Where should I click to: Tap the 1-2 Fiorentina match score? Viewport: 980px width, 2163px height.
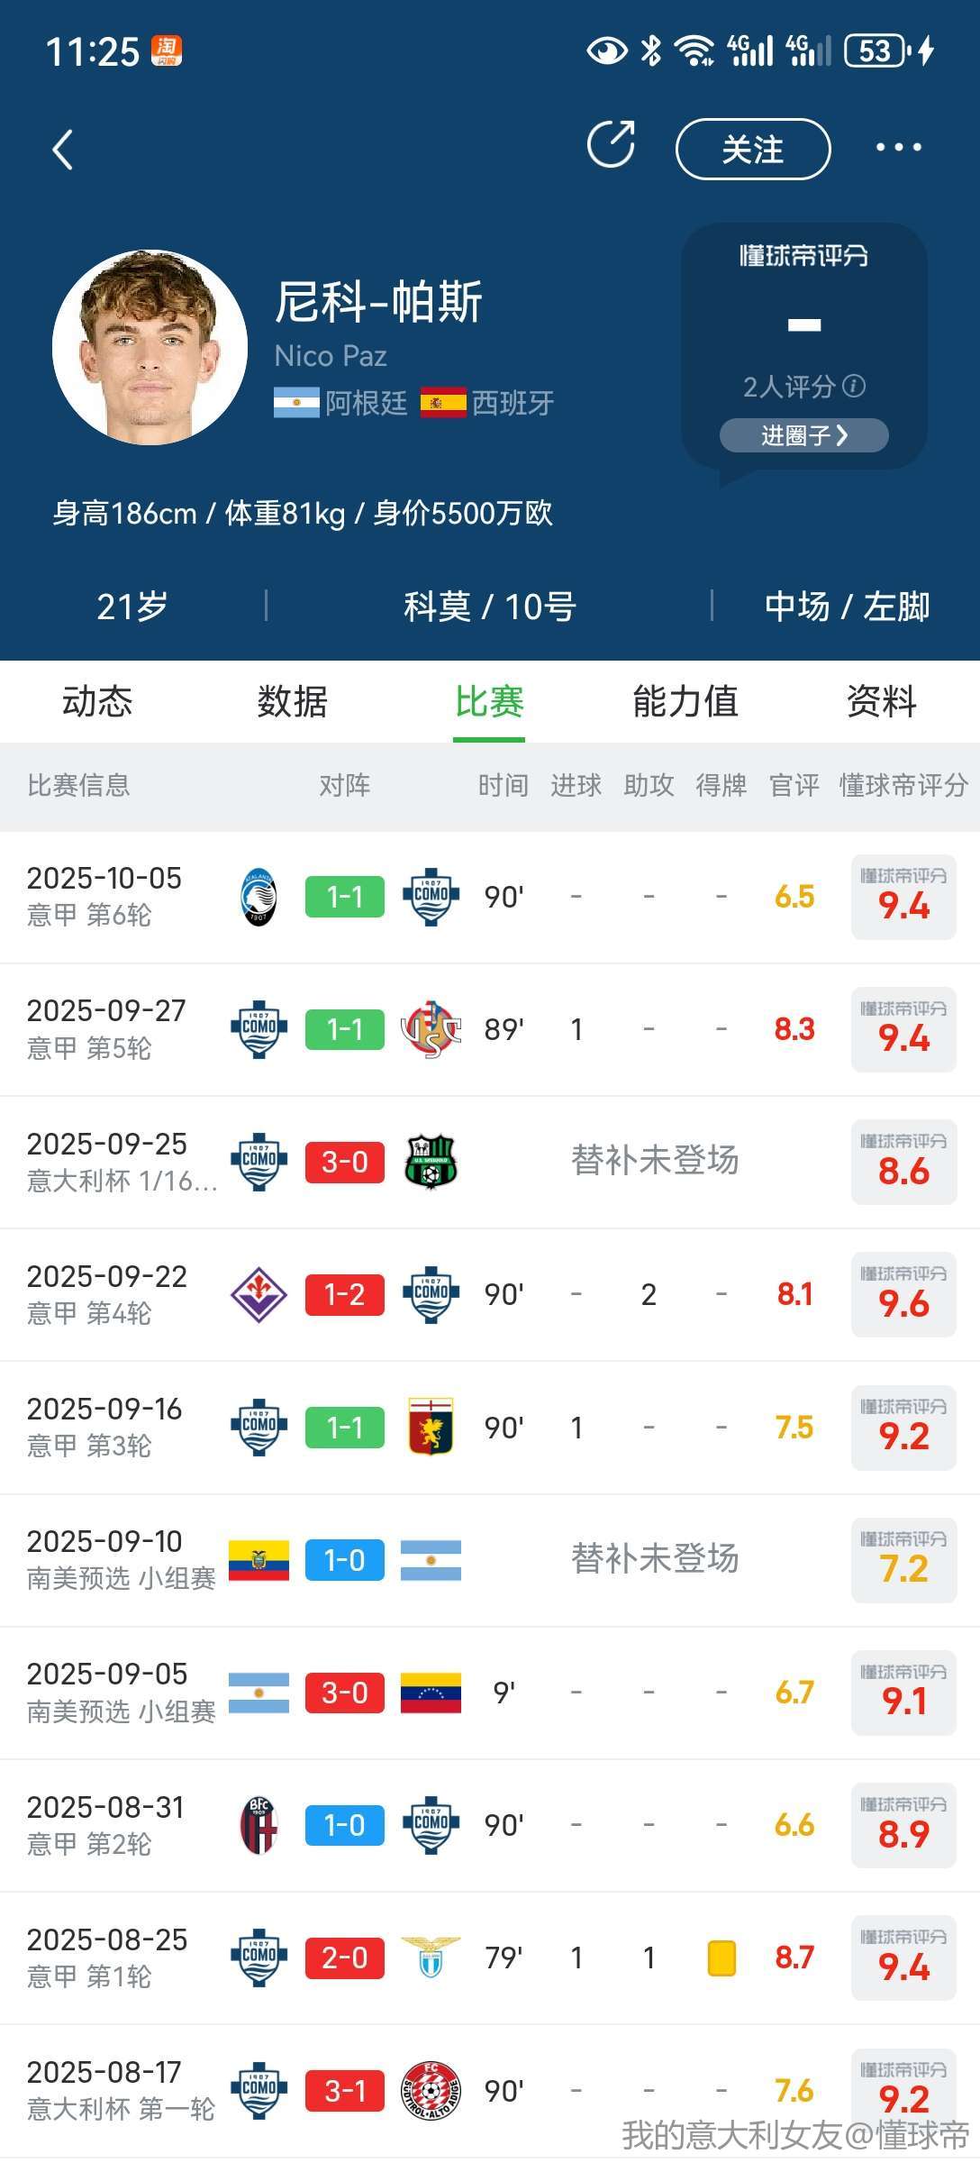pyautogui.click(x=345, y=1295)
